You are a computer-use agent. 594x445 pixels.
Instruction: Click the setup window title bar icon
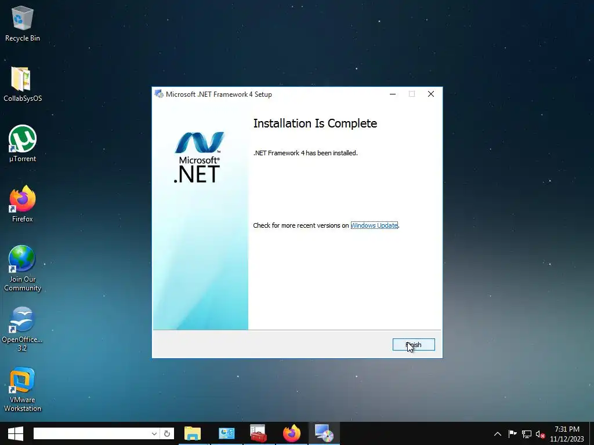coord(159,94)
